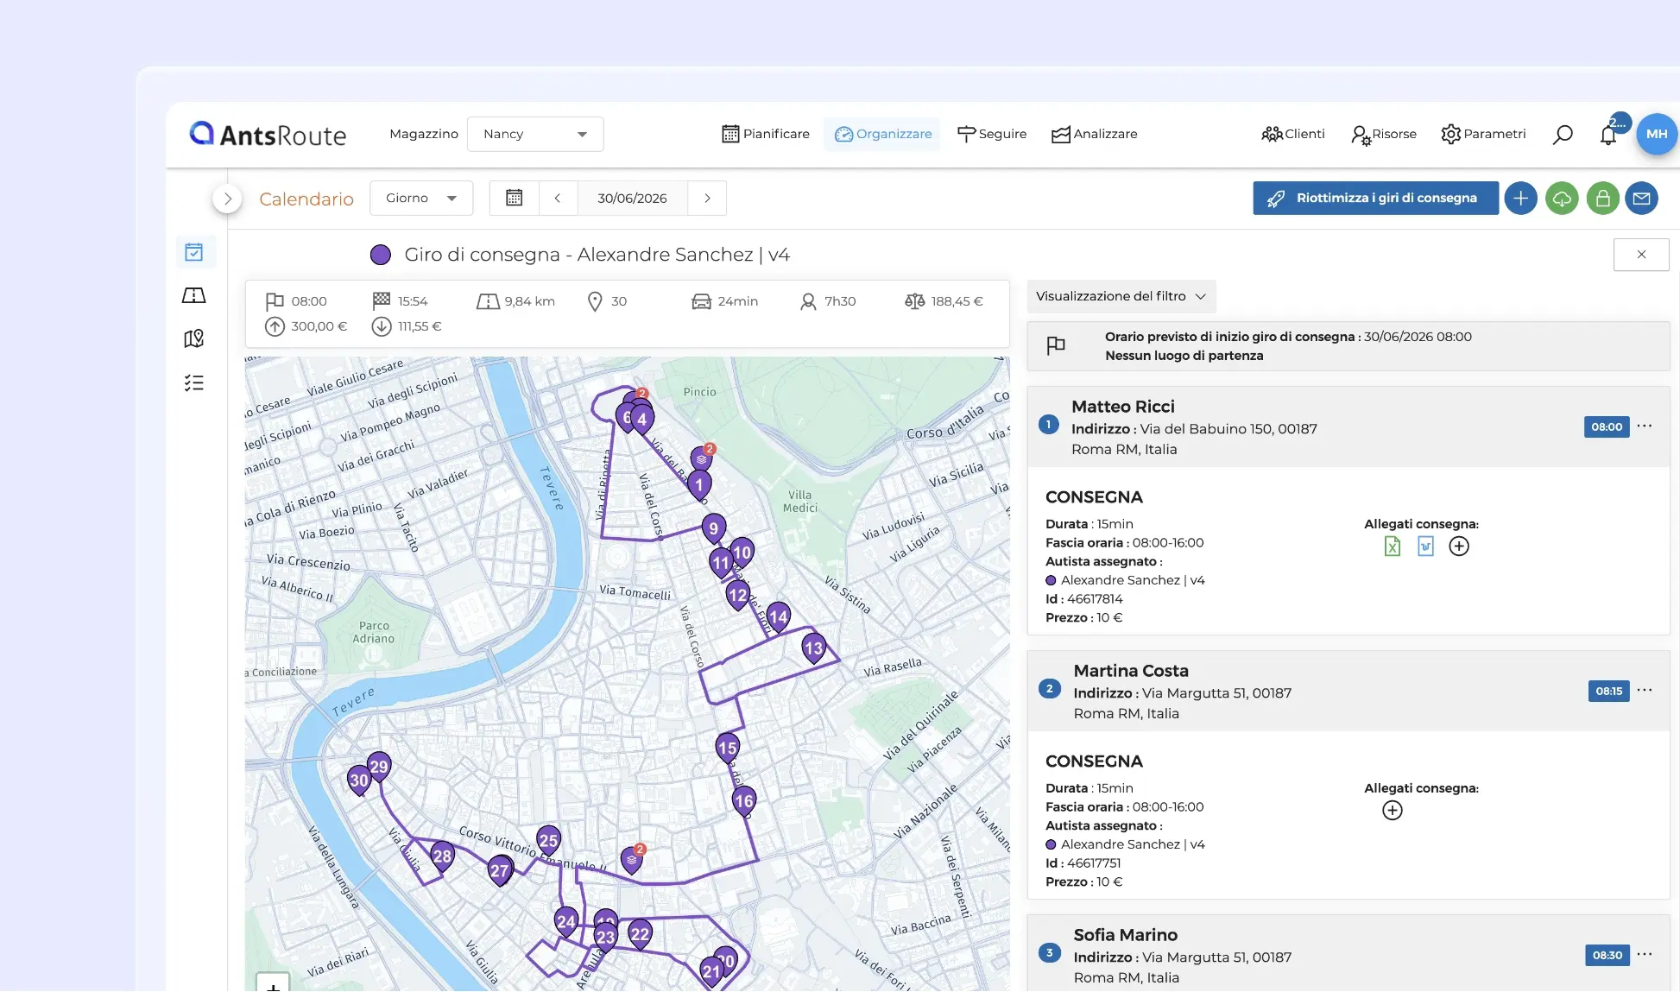Open the Pianificare menu

(766, 134)
